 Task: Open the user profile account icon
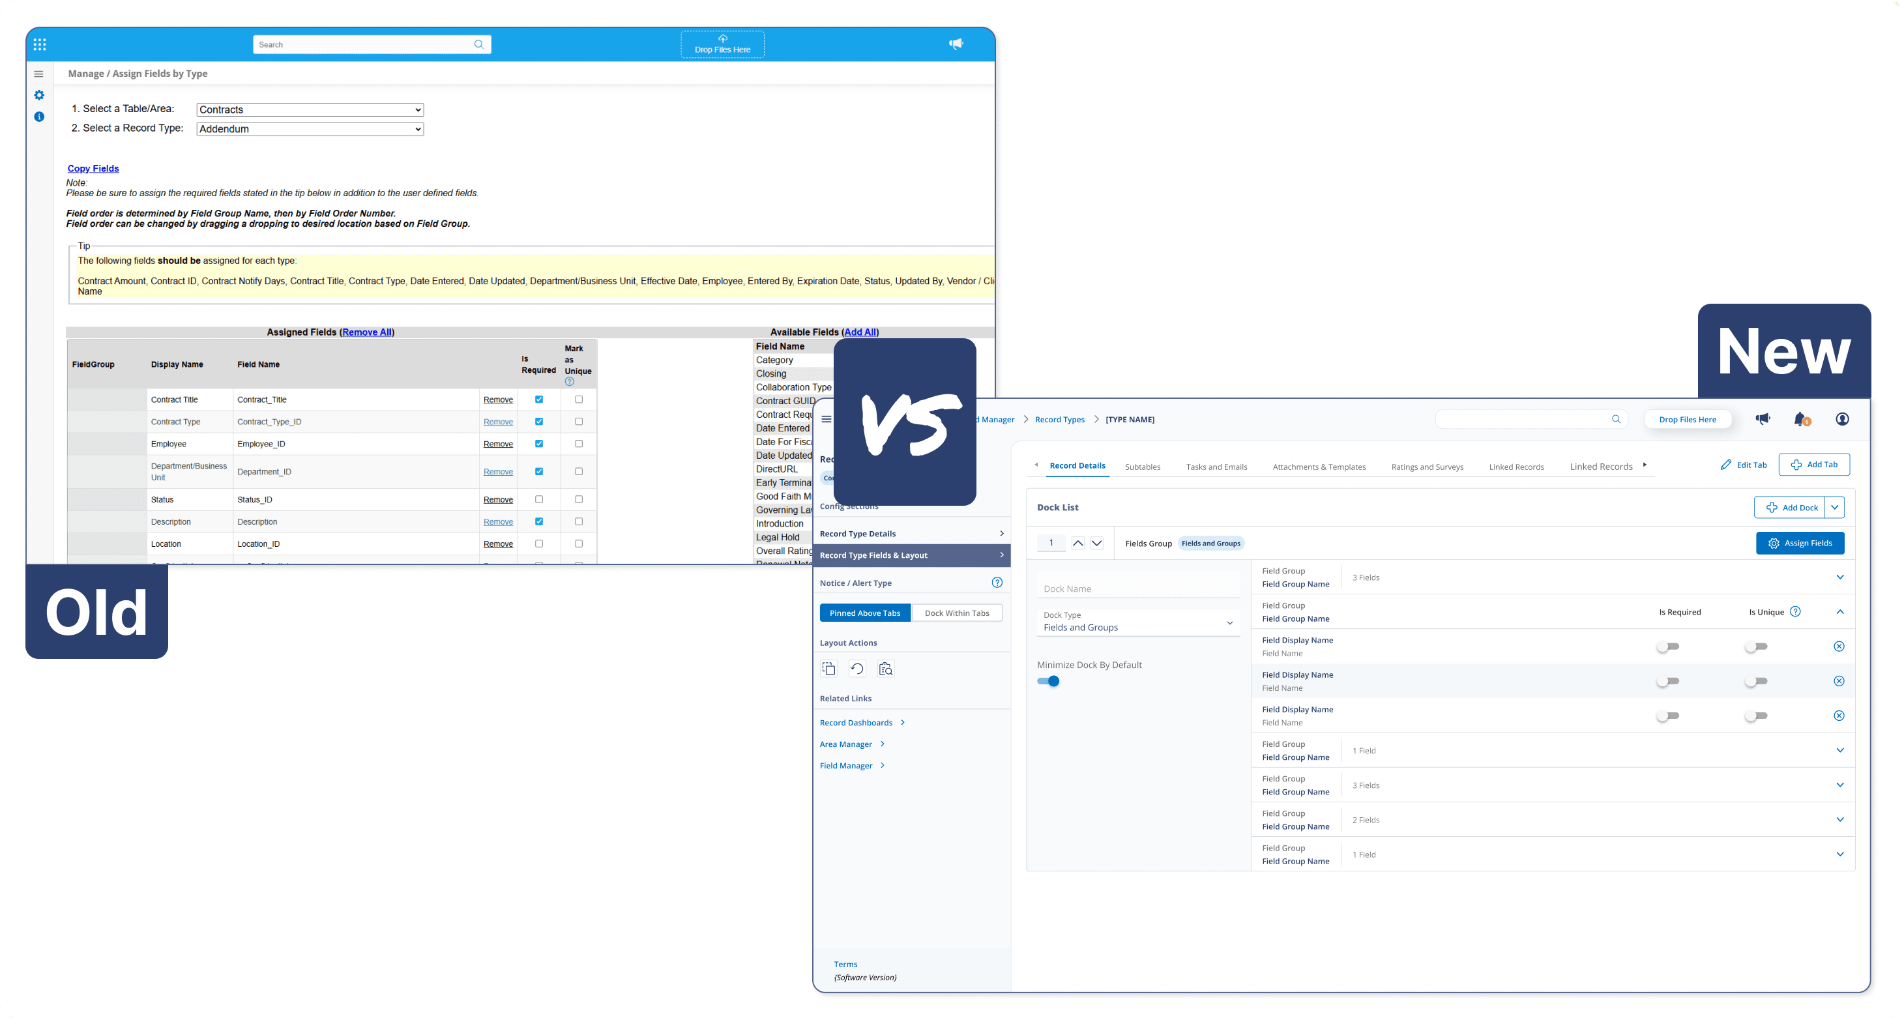tap(1842, 419)
